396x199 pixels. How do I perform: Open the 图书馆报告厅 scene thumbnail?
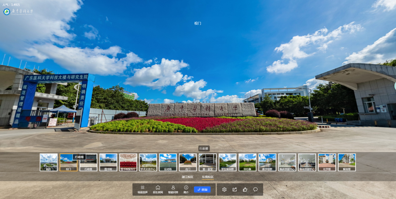pos(128,162)
